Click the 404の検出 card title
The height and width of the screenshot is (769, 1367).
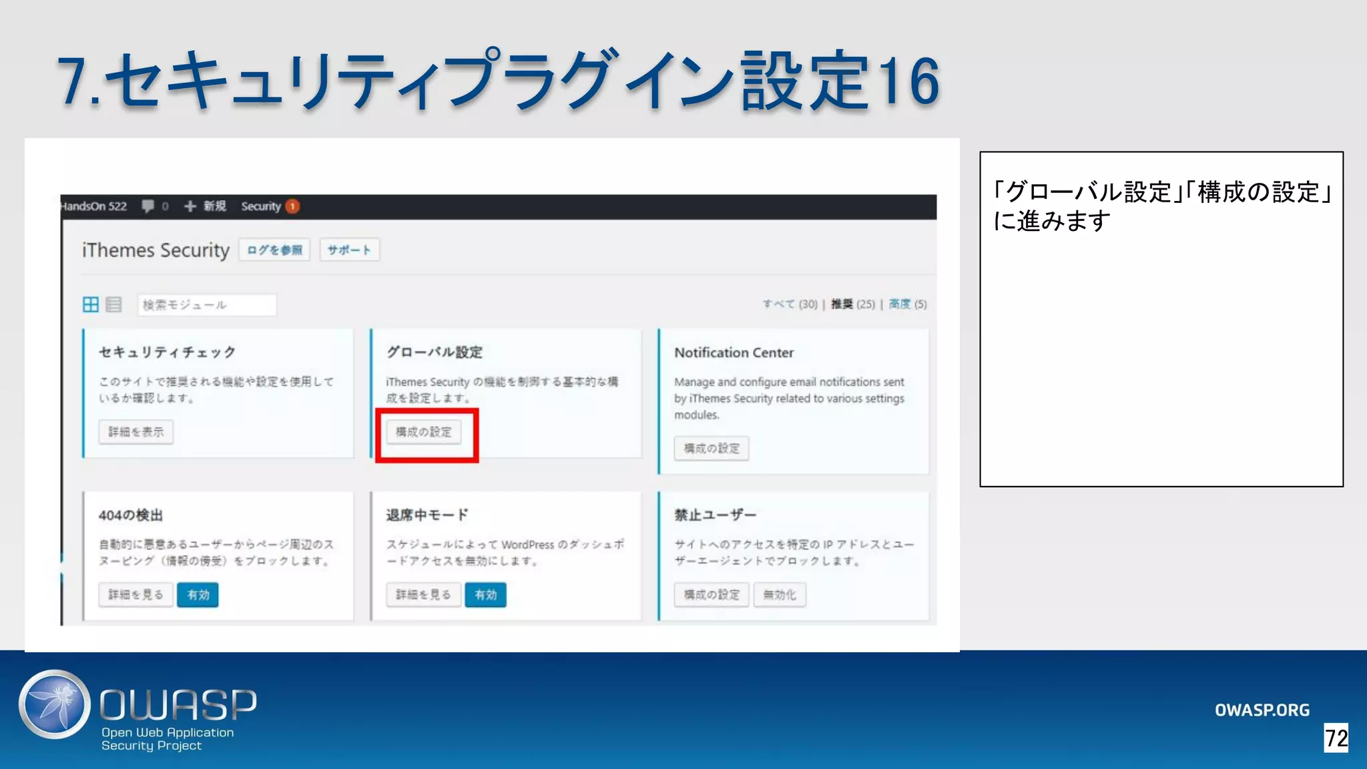131,515
